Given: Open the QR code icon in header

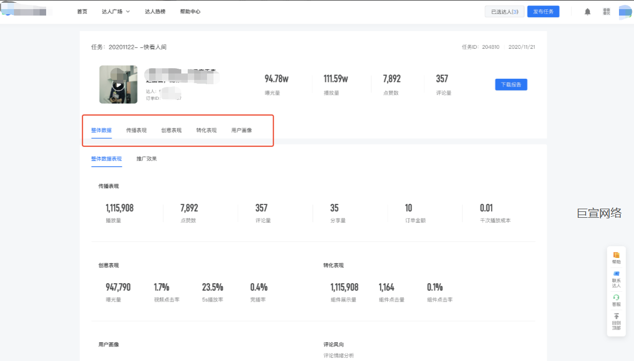Looking at the screenshot, I should (x=606, y=11).
